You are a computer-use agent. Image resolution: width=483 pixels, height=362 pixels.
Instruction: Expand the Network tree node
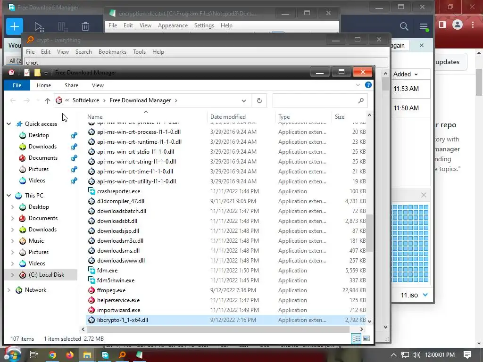tap(9, 290)
